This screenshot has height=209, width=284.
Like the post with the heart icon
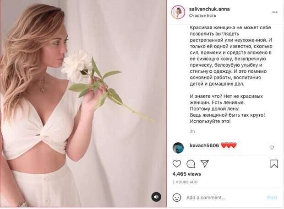[177, 164]
